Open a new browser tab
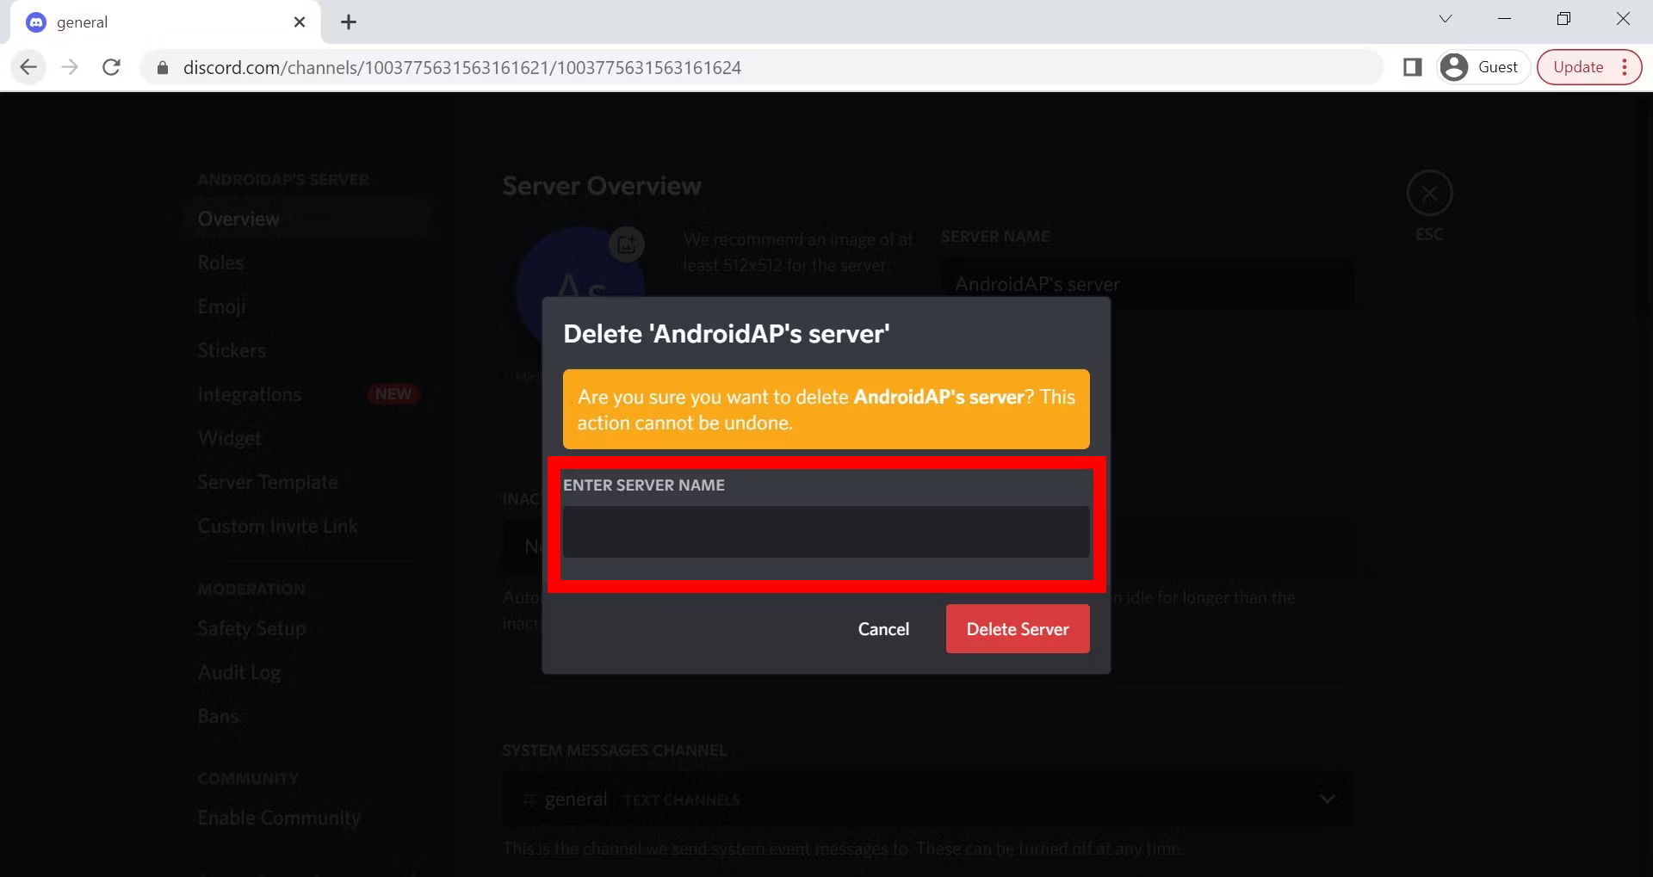 pyautogui.click(x=349, y=22)
